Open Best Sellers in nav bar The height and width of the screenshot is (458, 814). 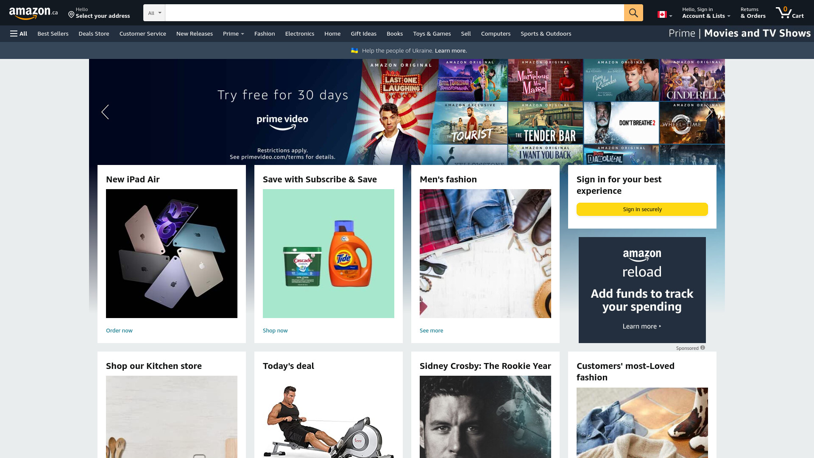tap(53, 34)
